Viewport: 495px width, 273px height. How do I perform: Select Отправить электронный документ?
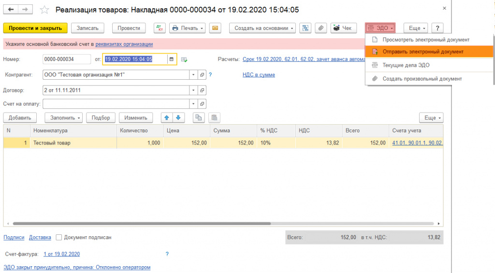(x=429, y=51)
